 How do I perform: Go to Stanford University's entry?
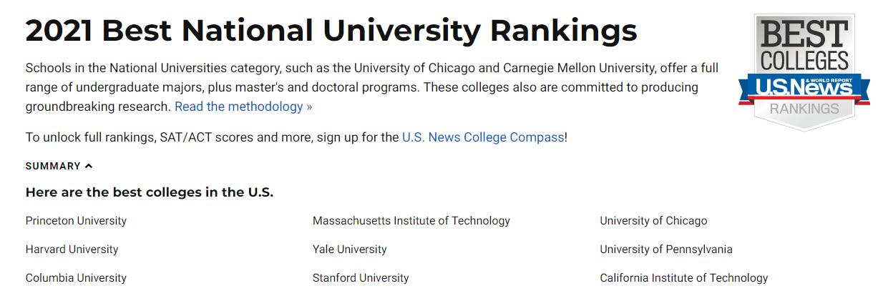tap(361, 278)
